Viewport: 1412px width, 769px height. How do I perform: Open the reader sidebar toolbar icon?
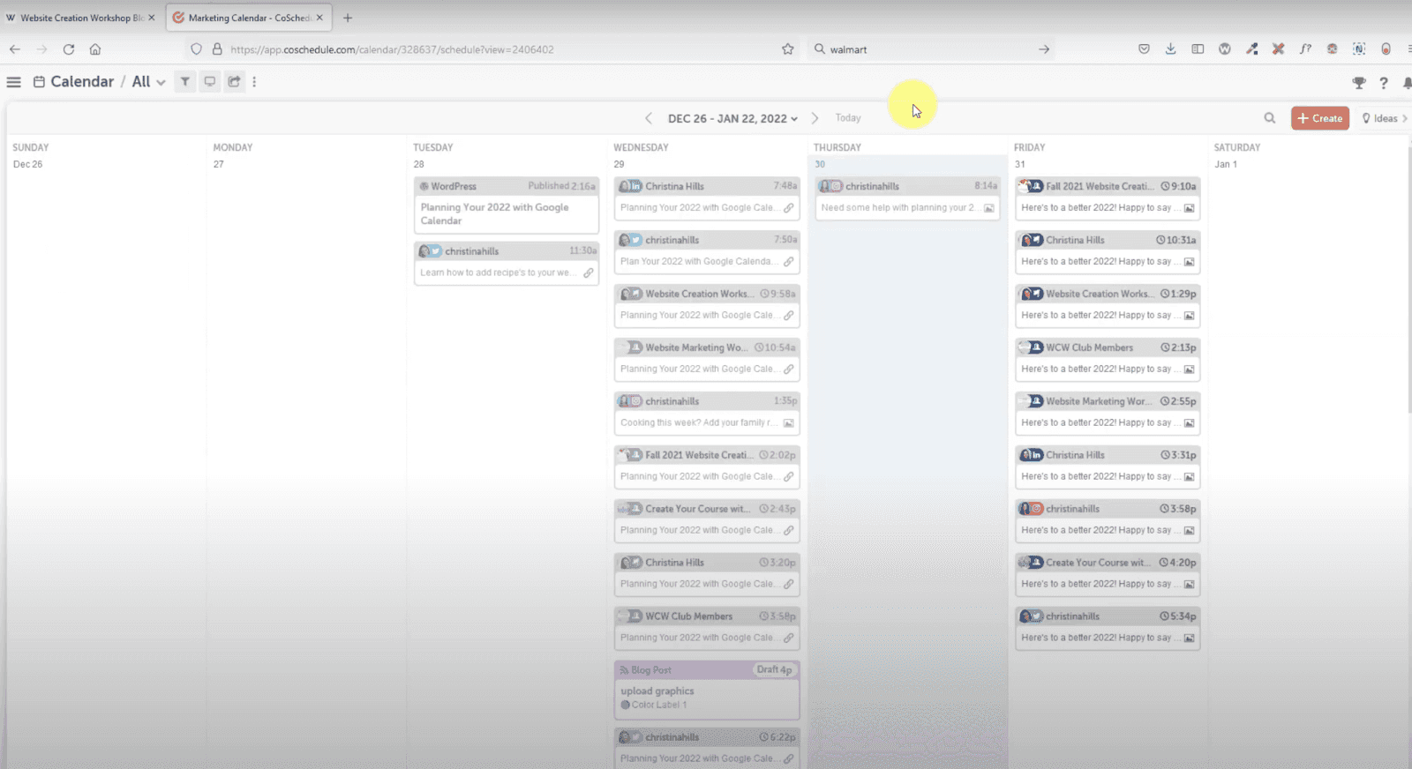(1198, 49)
